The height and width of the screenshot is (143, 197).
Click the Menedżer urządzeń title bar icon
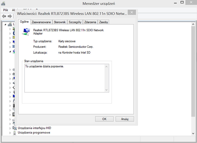[3, 3]
